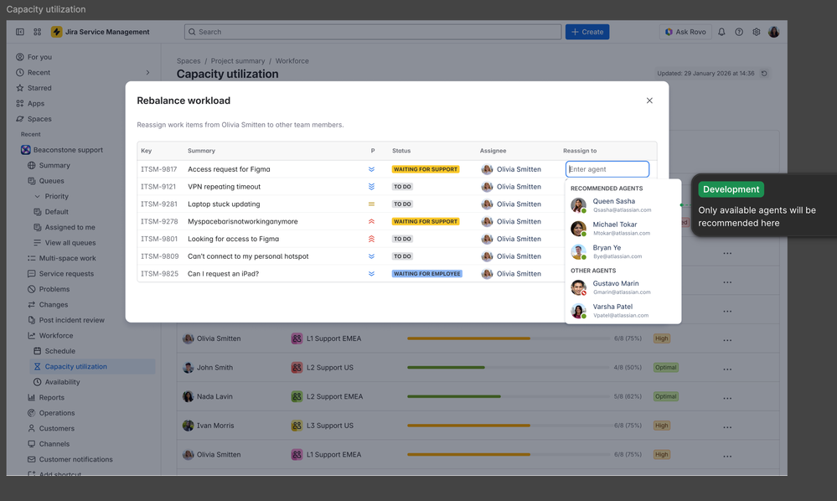Click the notifications bell icon
The height and width of the screenshot is (501, 837).
721,32
